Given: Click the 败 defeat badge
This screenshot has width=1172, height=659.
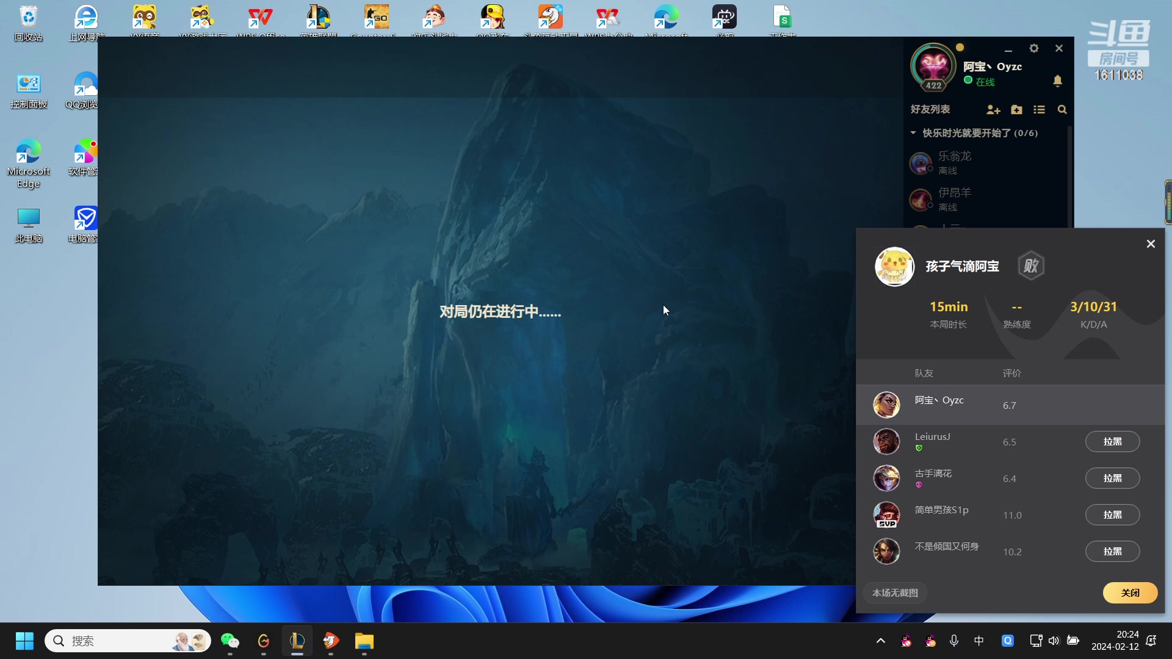Looking at the screenshot, I should 1031,266.
